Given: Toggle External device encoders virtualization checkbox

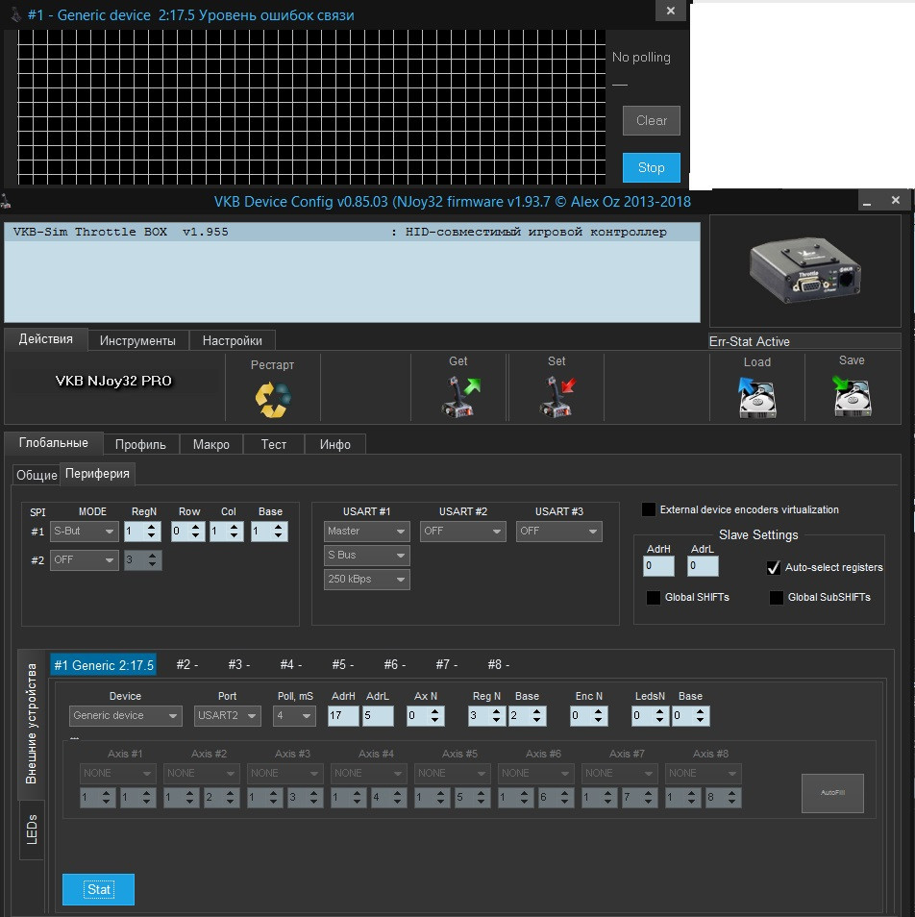Looking at the screenshot, I should point(649,509).
